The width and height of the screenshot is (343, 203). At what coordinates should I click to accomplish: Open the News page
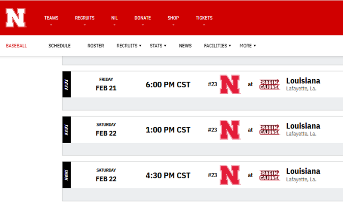[x=186, y=46]
